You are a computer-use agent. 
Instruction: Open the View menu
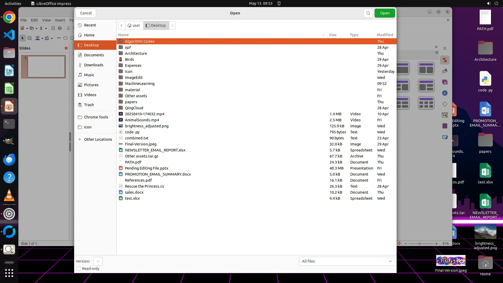[46, 20]
